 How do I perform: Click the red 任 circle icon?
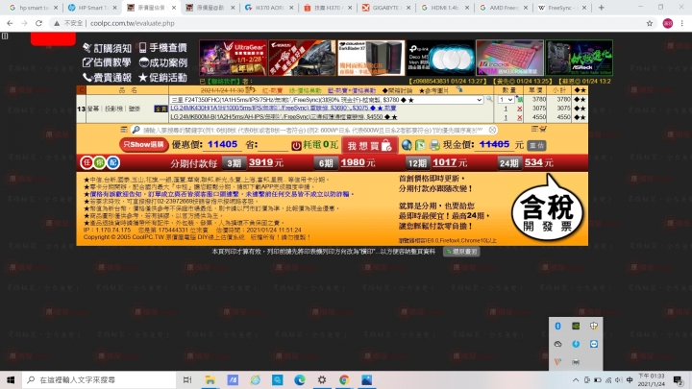[86, 162]
